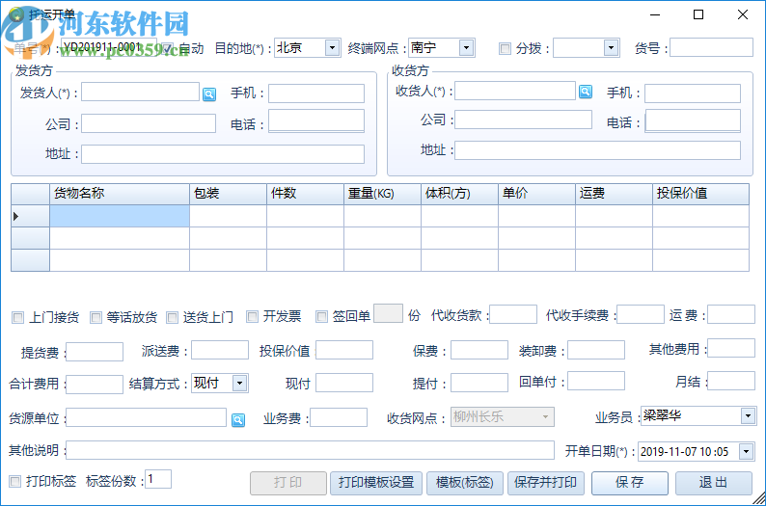Image resolution: width=766 pixels, height=506 pixels.
Task: Select the 包装 column header
Action: click(228, 194)
